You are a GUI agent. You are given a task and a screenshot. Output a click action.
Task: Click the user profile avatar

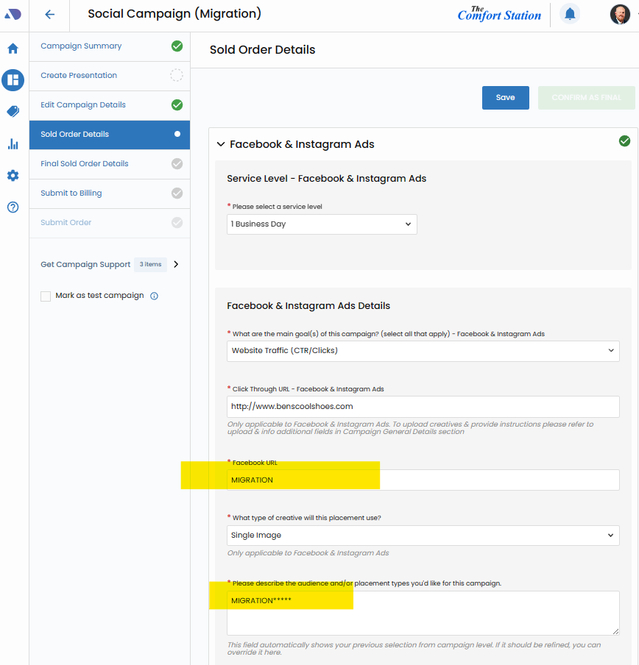(x=620, y=14)
